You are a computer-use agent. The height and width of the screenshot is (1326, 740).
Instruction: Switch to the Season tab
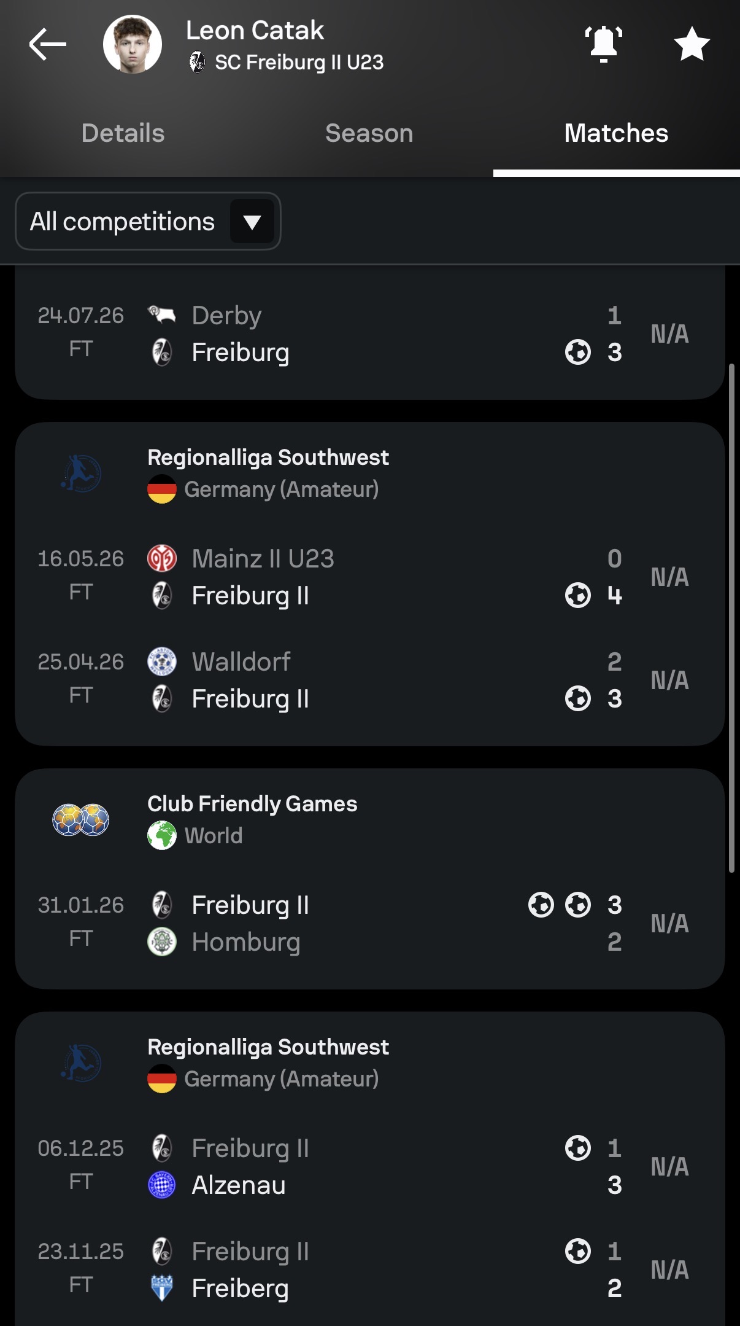pos(369,133)
